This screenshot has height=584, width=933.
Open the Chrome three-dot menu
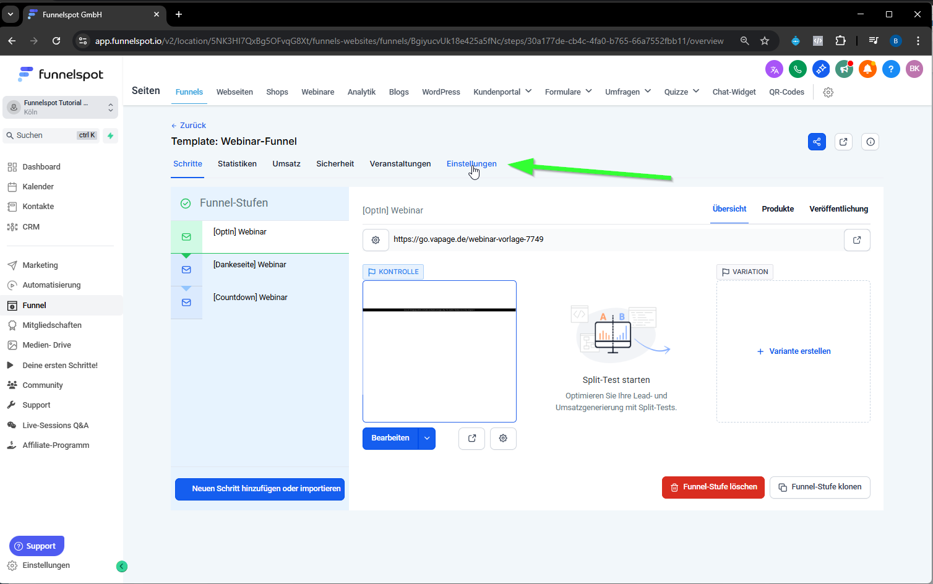pyautogui.click(x=918, y=41)
